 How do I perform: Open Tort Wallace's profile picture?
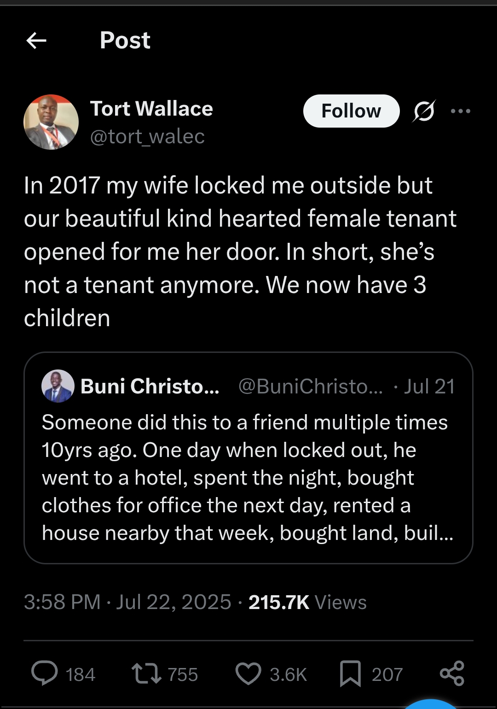coord(51,122)
